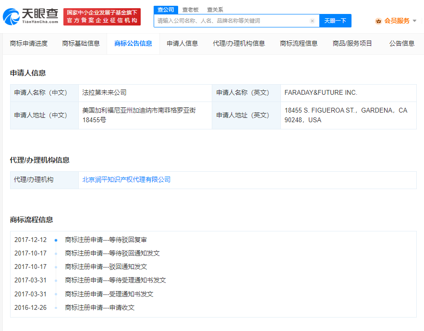Click the 2017-12-12 timeline dot
Viewport: 424px width, 331px height.
(x=56, y=240)
